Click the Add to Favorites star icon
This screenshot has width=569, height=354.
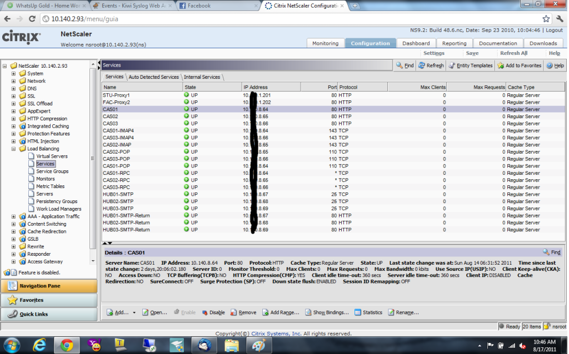pyautogui.click(x=501, y=65)
